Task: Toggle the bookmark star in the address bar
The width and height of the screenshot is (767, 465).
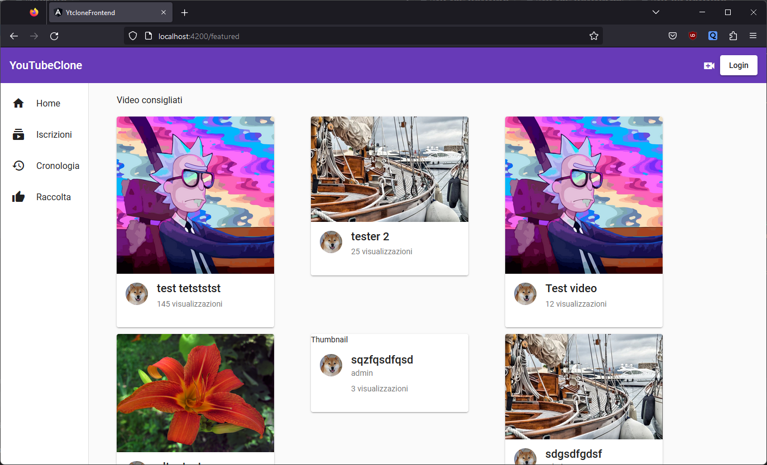Action: (593, 36)
